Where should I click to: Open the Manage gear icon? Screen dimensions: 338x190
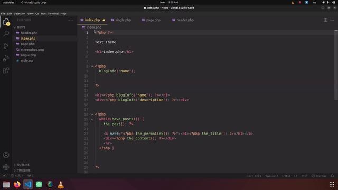click(6, 167)
